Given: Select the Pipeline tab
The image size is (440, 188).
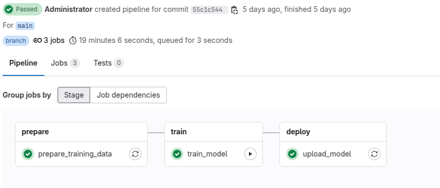Looking at the screenshot, I should pos(23,63).
